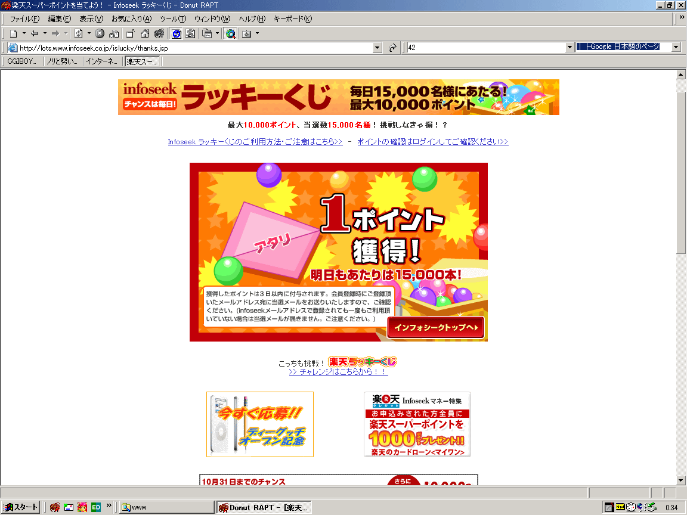Expand the search box history dropdown
The image size is (687, 515).
(x=570, y=47)
